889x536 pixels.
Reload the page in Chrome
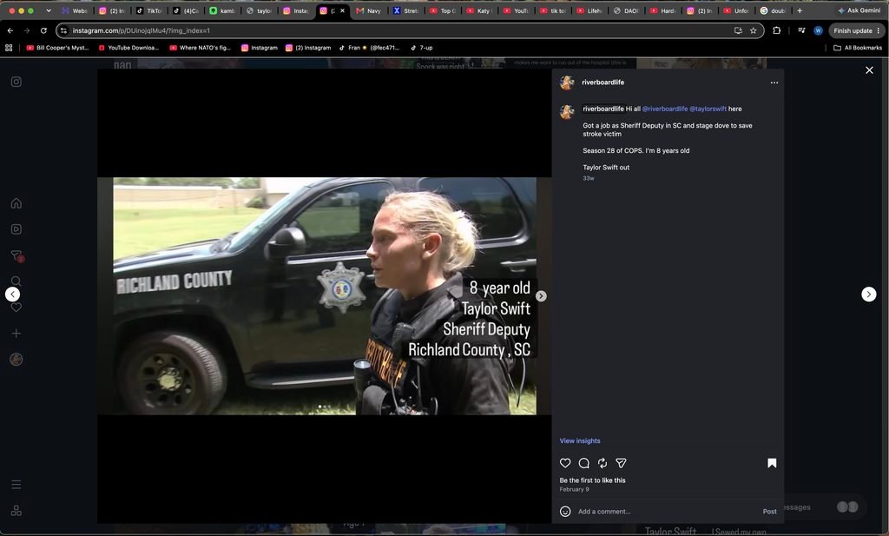click(x=43, y=30)
